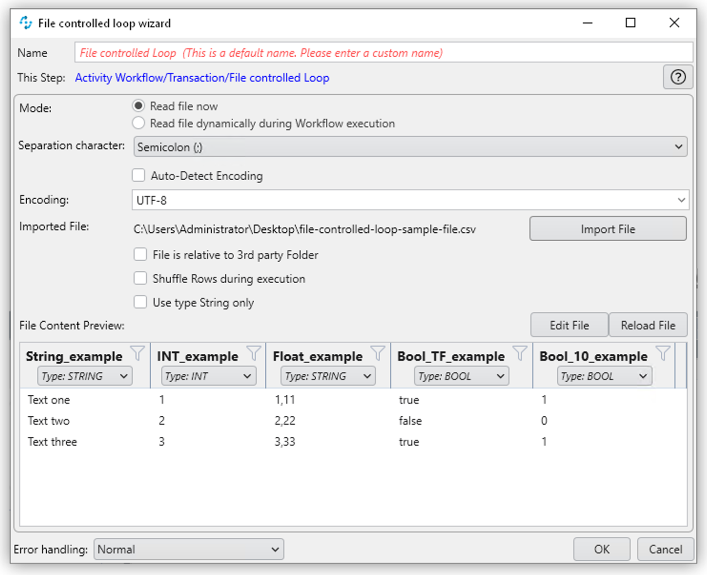707x575 pixels.
Task: Open the Bool_10_example column filter
Action: coord(663,353)
